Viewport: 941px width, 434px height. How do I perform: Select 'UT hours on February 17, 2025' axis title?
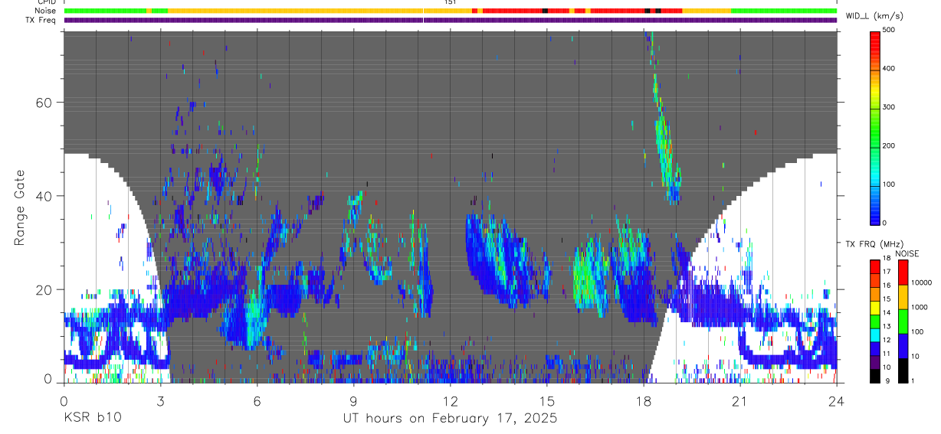[450, 419]
